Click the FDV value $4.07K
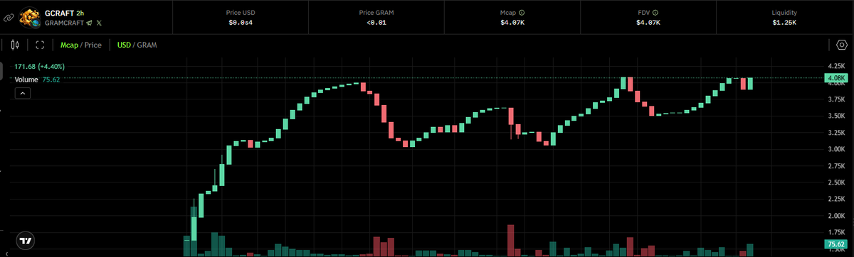 click(648, 23)
